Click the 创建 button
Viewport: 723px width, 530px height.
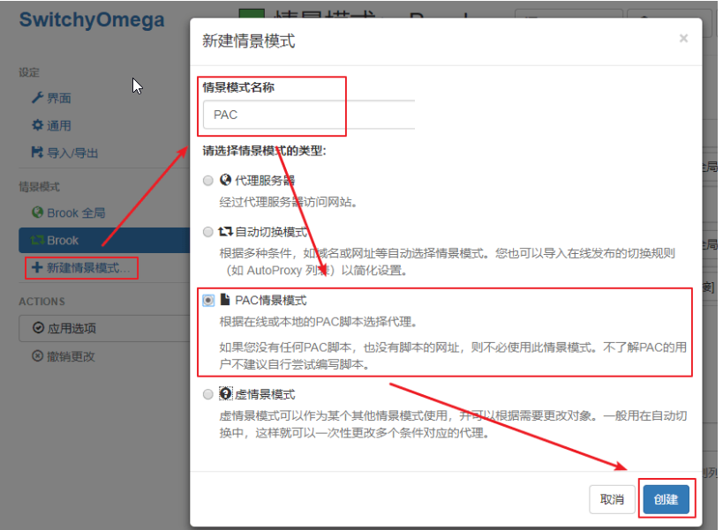point(666,499)
